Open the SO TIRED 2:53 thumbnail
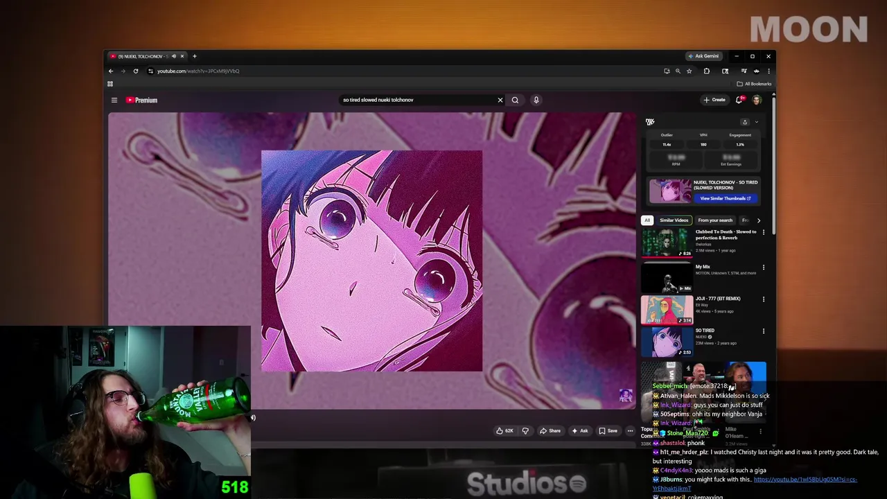 tap(667, 342)
